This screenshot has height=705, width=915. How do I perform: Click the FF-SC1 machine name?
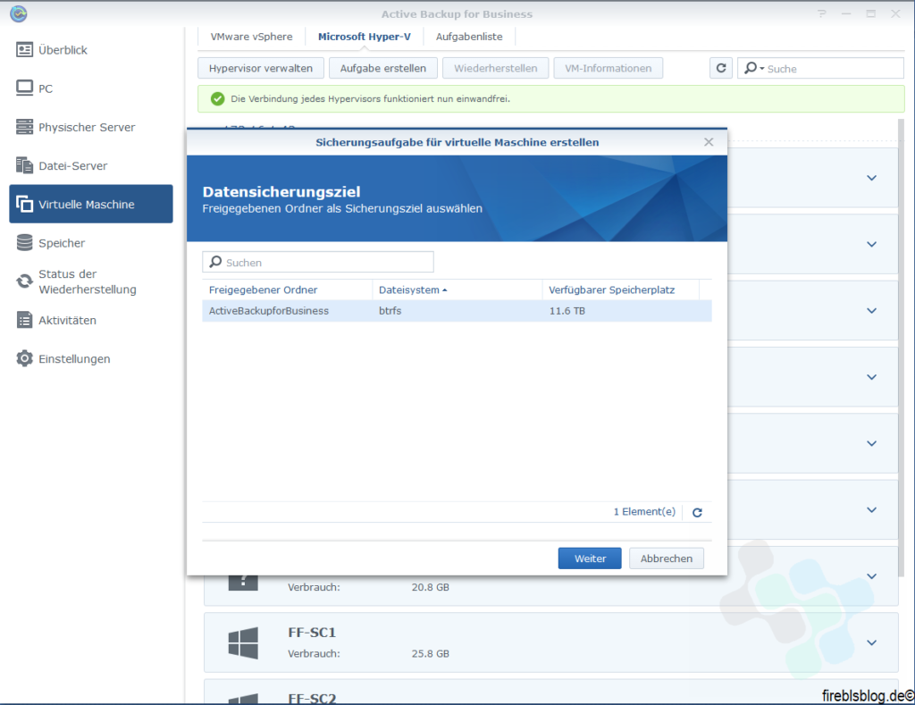pyautogui.click(x=312, y=632)
